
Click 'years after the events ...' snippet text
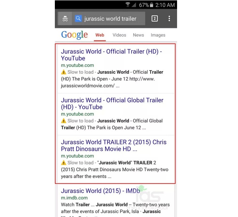click(x=86, y=176)
